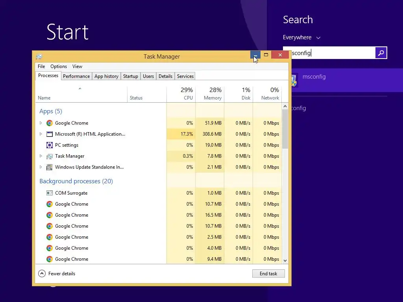Viewport: 403px width, 302px height.
Task: Select the Processes tab
Action: pos(48,76)
